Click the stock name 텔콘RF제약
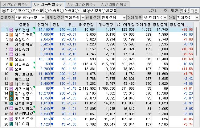Viewport: 200px width, 128px height. click(24, 113)
